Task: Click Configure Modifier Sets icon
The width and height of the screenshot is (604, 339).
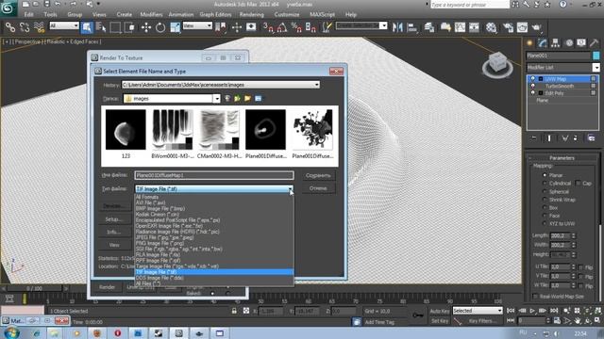Action: (591, 138)
